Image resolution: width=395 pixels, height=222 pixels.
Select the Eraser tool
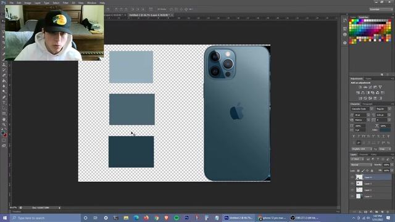4,75
